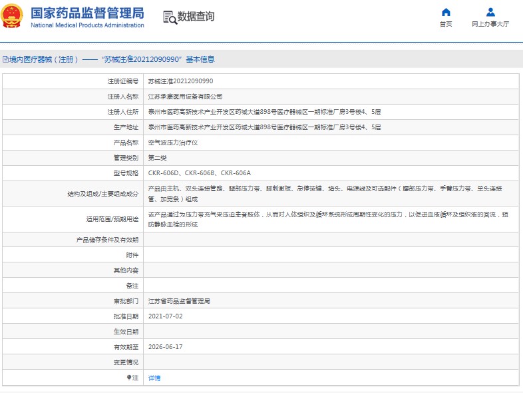The width and height of the screenshot is (523, 393).
Task: Click the bullet icon next to 注
Action: (x=129, y=377)
